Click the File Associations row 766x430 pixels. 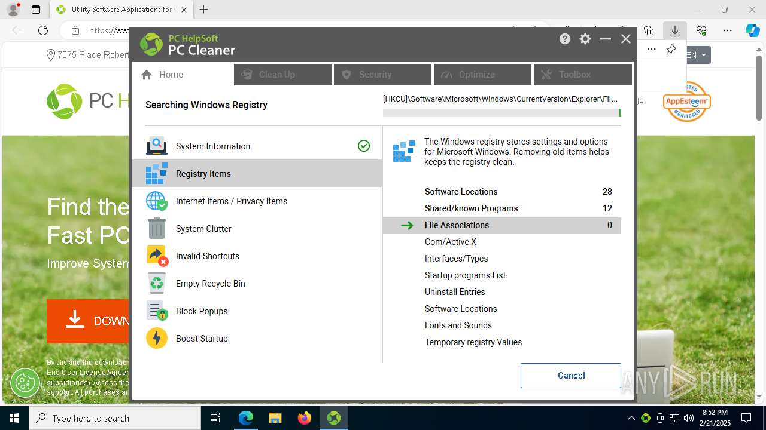tap(502, 225)
